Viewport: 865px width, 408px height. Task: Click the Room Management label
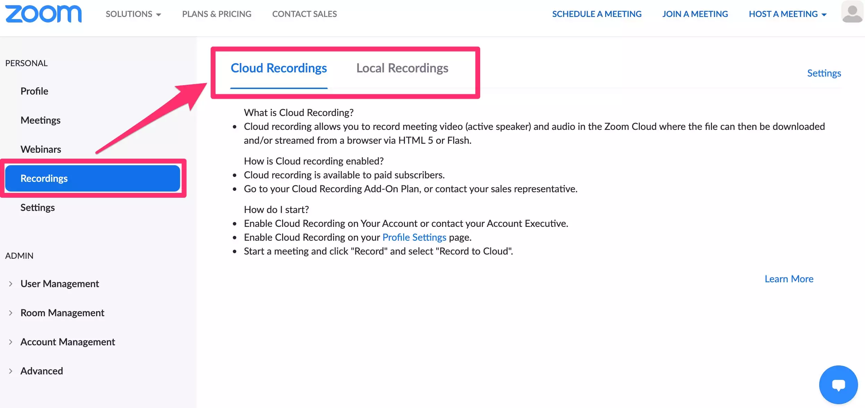pos(62,313)
